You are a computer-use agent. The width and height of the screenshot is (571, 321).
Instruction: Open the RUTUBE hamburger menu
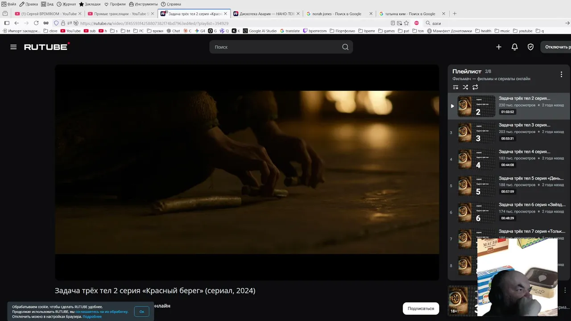13,47
